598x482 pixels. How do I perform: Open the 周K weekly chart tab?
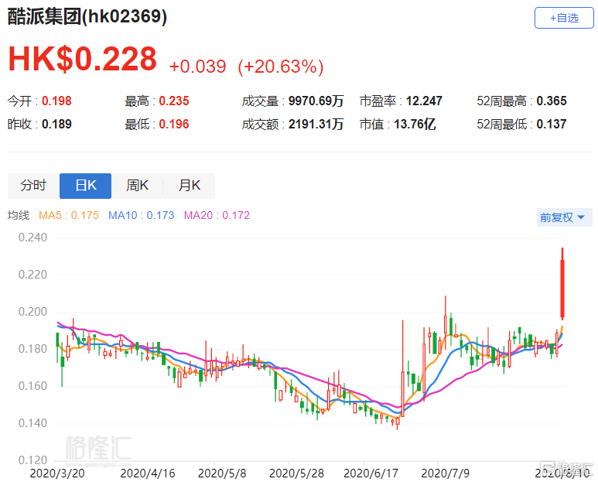(x=137, y=186)
